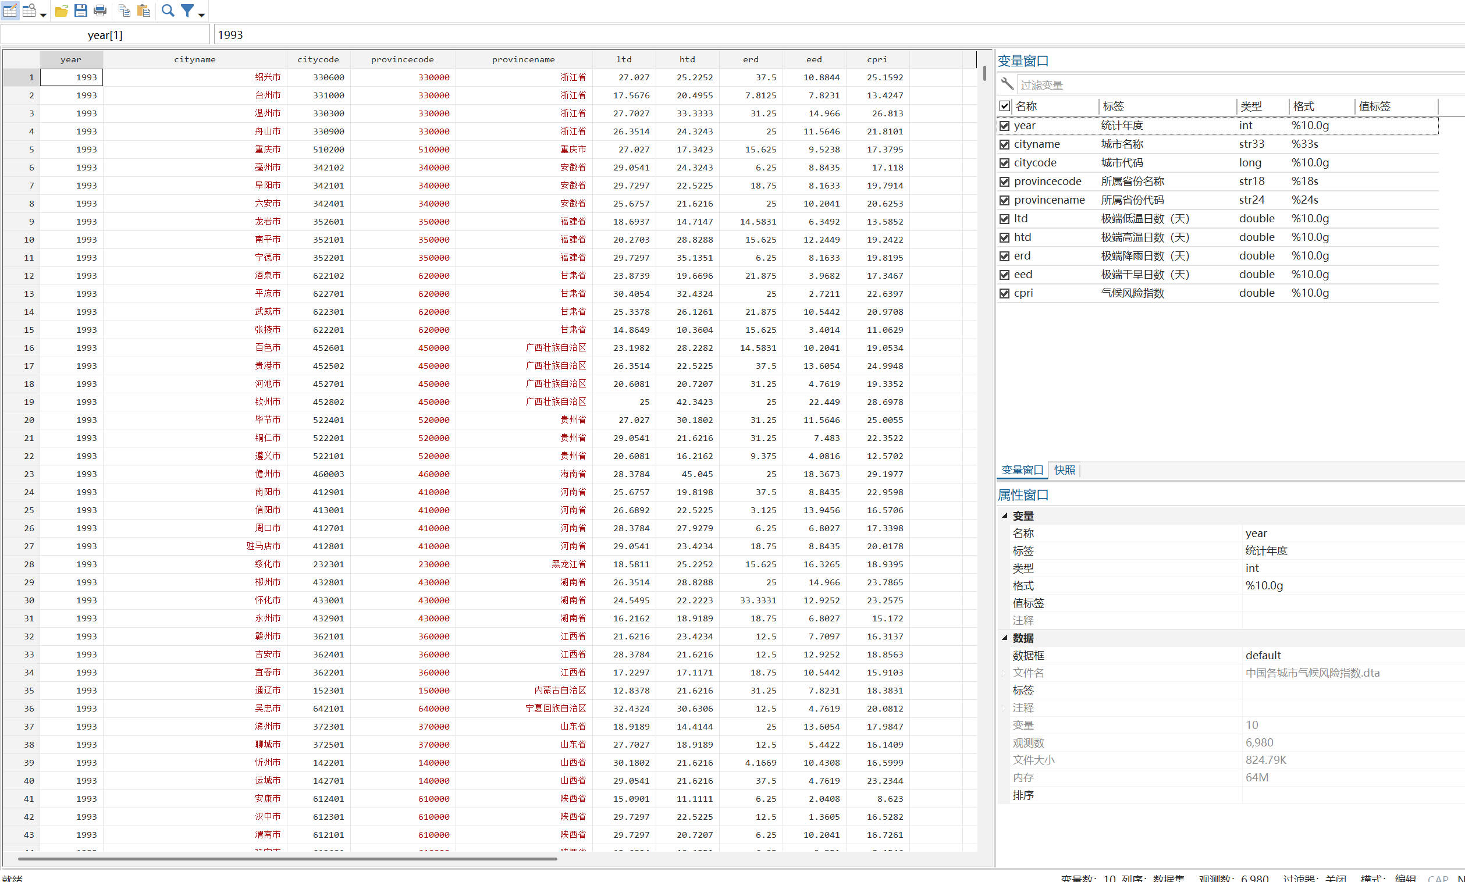Select the 变量窗口 tab
The image size is (1465, 882).
point(1022,470)
